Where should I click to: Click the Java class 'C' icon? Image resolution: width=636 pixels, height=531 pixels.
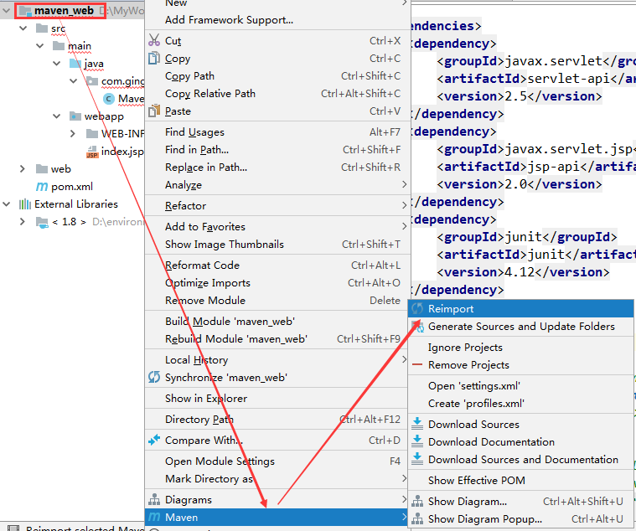108,99
